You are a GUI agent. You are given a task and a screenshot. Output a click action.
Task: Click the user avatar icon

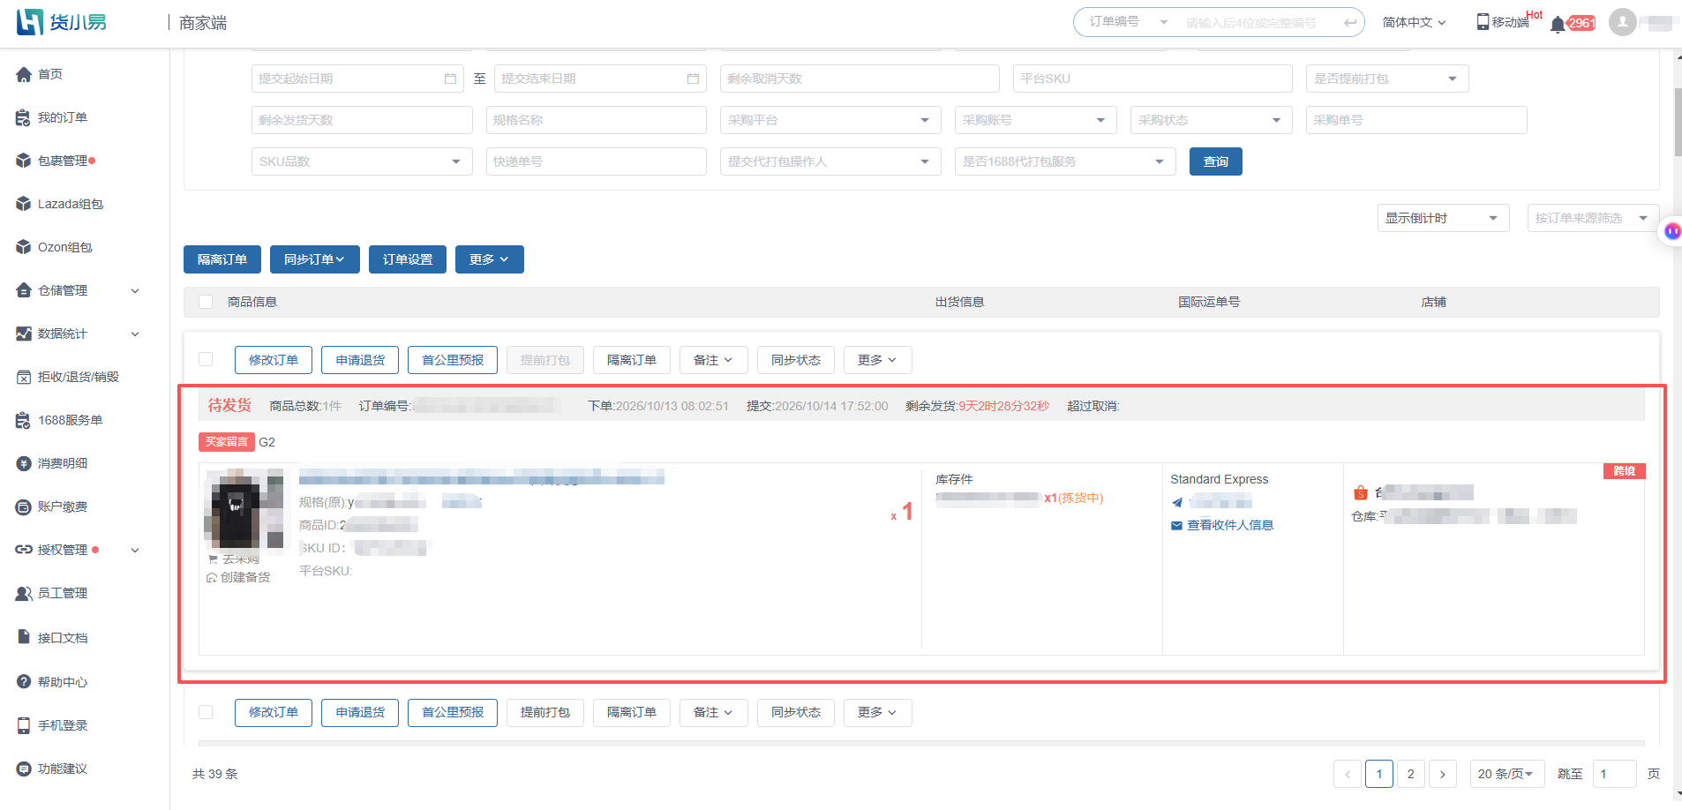[1622, 22]
